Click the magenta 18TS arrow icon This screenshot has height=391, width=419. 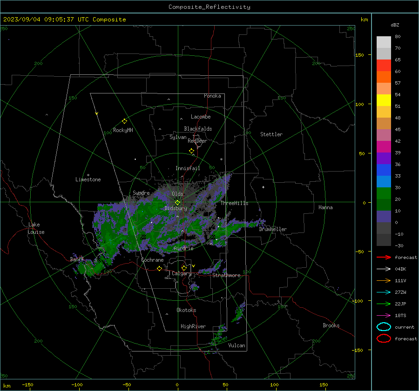point(384,316)
